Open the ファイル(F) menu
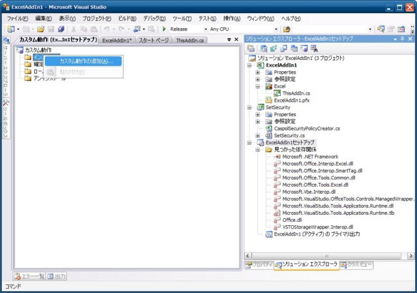This screenshot has height=293, width=417. point(18,18)
